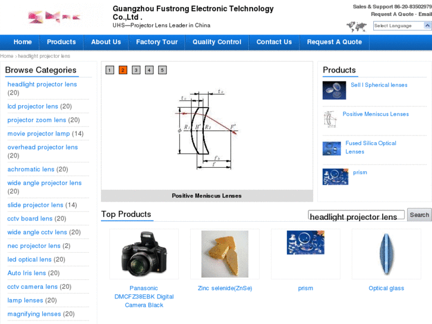Click the world map globe icon
Image resolution: width=432 pixels, height=324 pixels.
click(x=357, y=26)
